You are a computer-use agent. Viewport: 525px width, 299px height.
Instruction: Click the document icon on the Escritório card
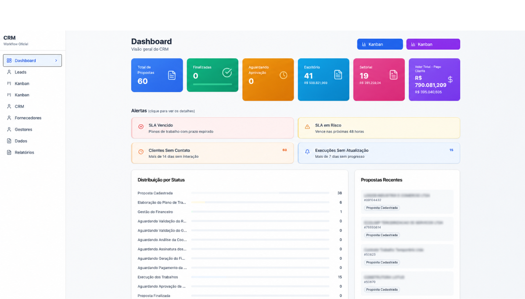click(x=338, y=75)
